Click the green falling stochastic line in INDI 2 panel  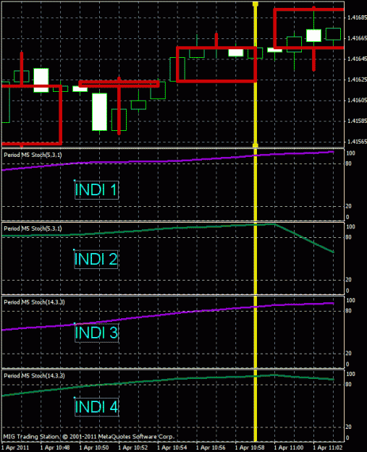305,238
